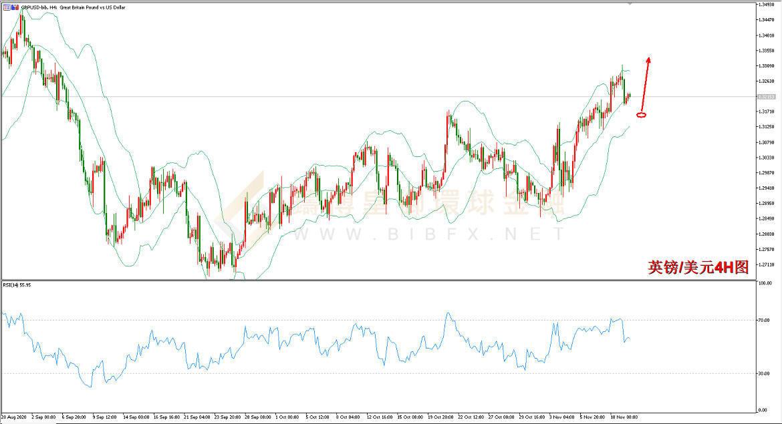Click the RSI 100.00 scale label
This screenshot has height=424, width=782.
point(765,283)
